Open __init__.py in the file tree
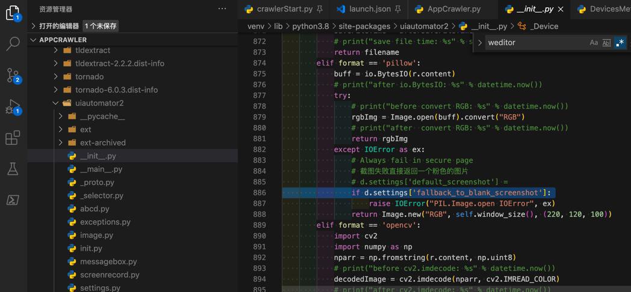The height and width of the screenshot is (292, 631). [133, 156]
